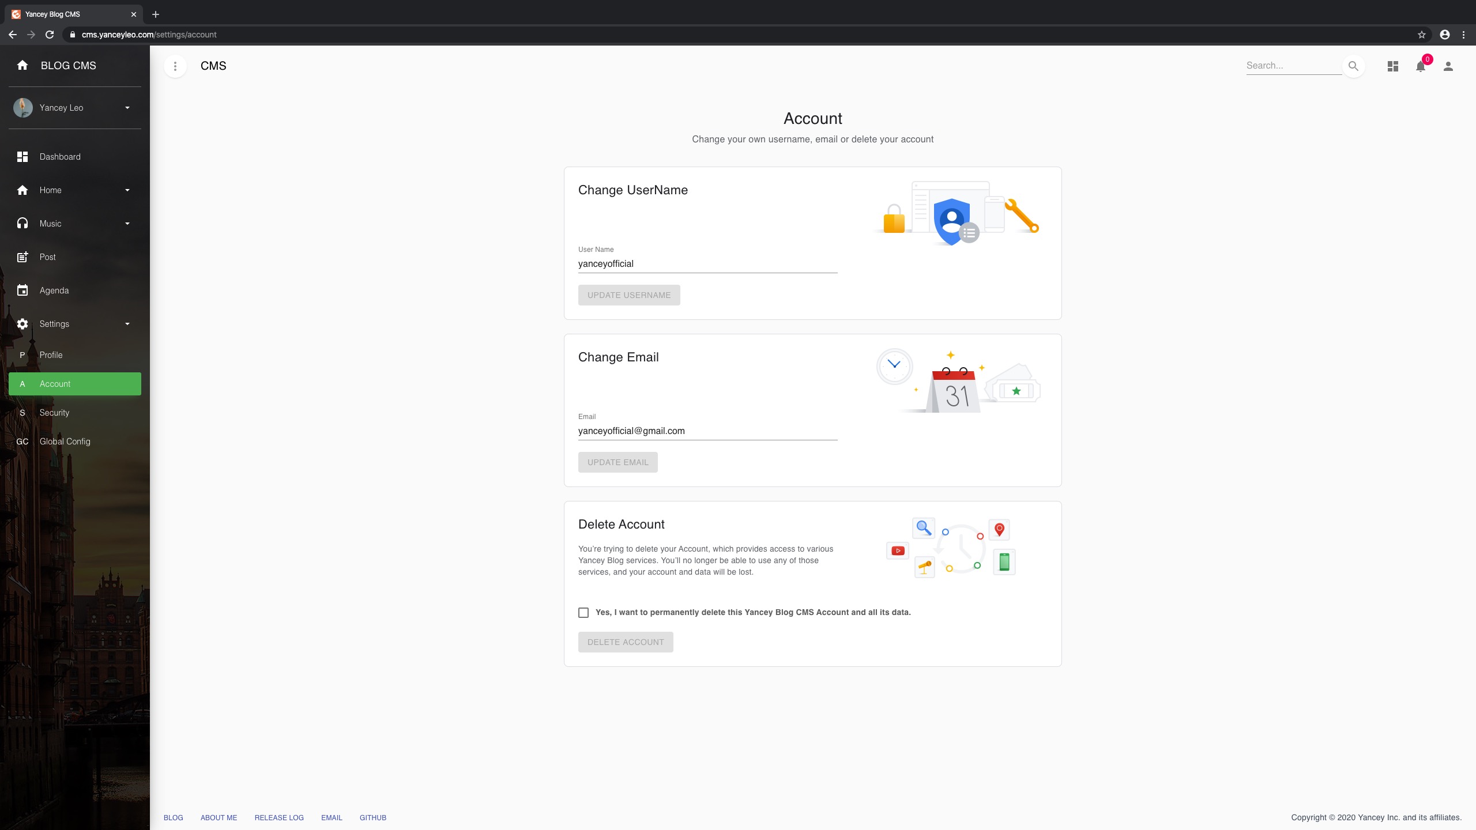Open the ABOUT ME footer link
Viewport: 1476px width, 830px height.
click(219, 818)
